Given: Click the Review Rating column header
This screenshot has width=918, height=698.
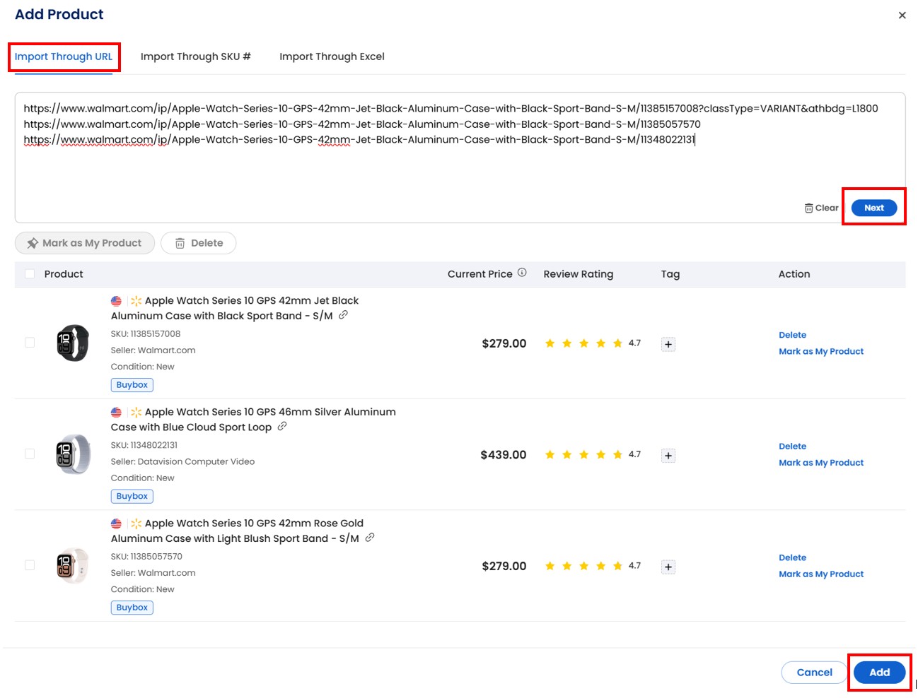Looking at the screenshot, I should [578, 274].
